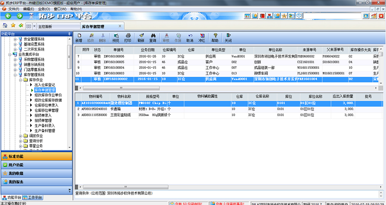386x205 pixels.
Task: Click the 刷新 (Refresh) toolbar icon
Action: click(x=141, y=37)
